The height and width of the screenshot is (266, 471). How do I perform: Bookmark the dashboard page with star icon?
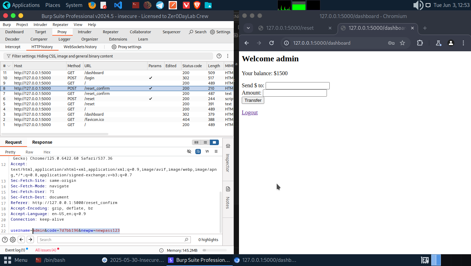click(402, 43)
